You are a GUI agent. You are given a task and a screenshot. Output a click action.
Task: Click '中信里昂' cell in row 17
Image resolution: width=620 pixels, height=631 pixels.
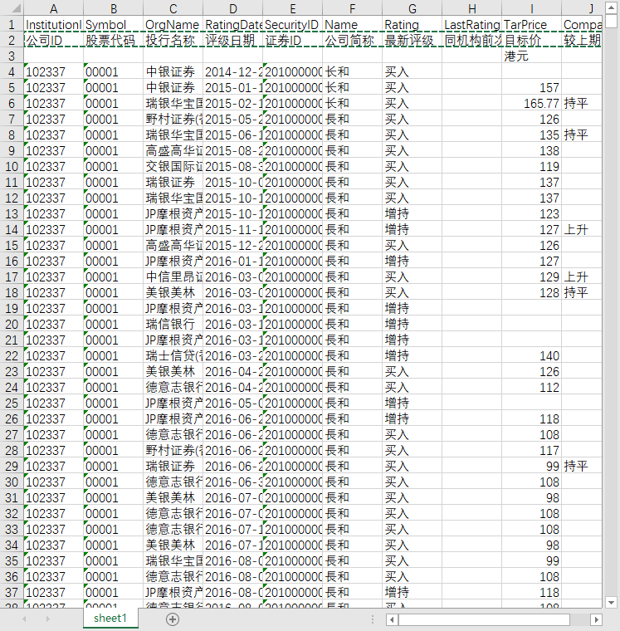click(x=173, y=276)
